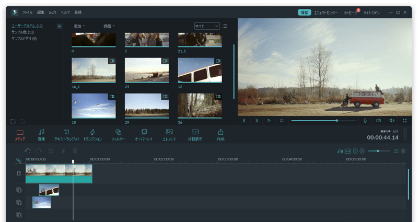This screenshot has width=418, height=222.
Task: Open the トランジション transitions panel
Action: [92, 132]
